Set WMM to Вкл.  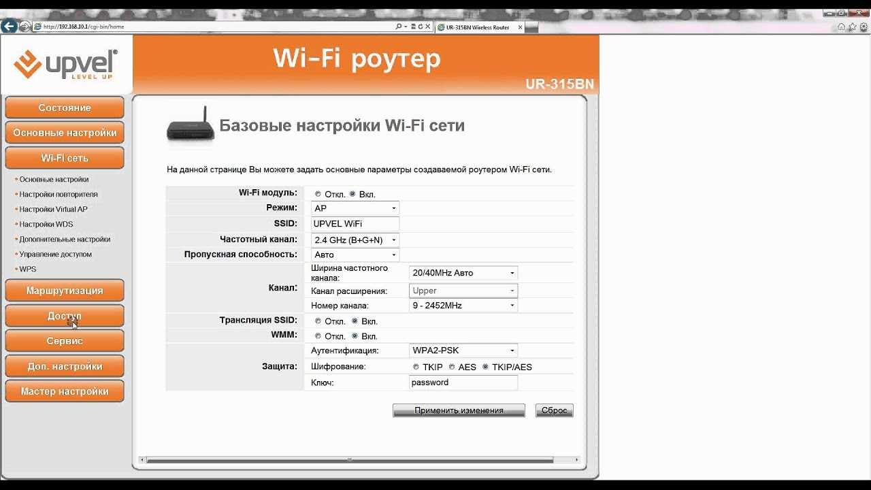[x=355, y=336]
